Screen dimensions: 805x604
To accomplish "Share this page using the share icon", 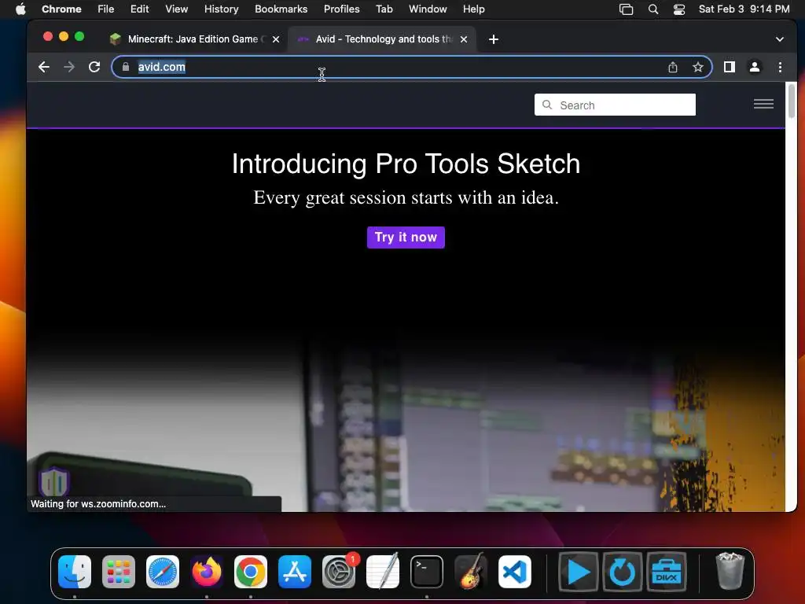I will click(673, 67).
